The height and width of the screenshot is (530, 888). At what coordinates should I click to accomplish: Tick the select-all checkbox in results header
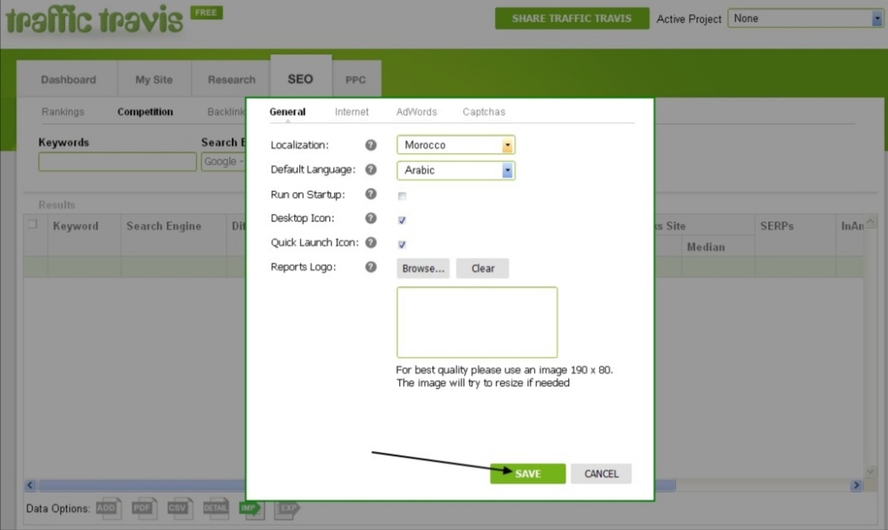32,225
